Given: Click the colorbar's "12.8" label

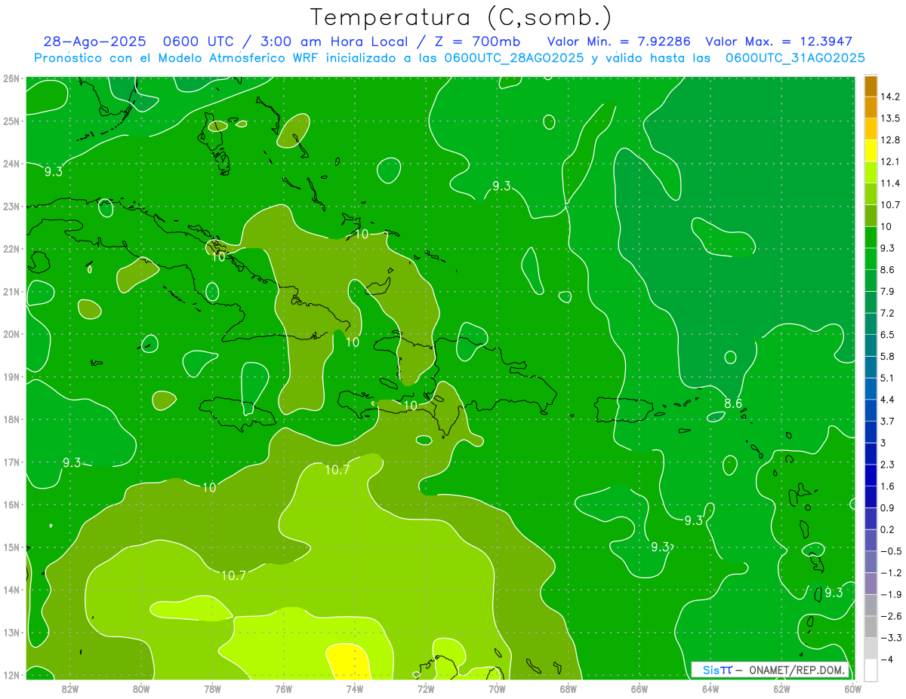Looking at the screenshot, I should (891, 140).
